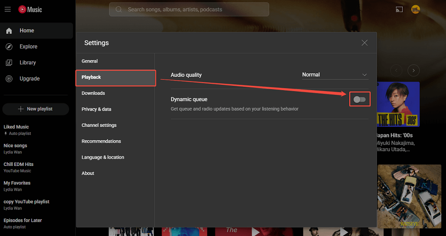This screenshot has height=236, width=446.
Task: Click the plus icon in New playlist
Action: click(21, 109)
